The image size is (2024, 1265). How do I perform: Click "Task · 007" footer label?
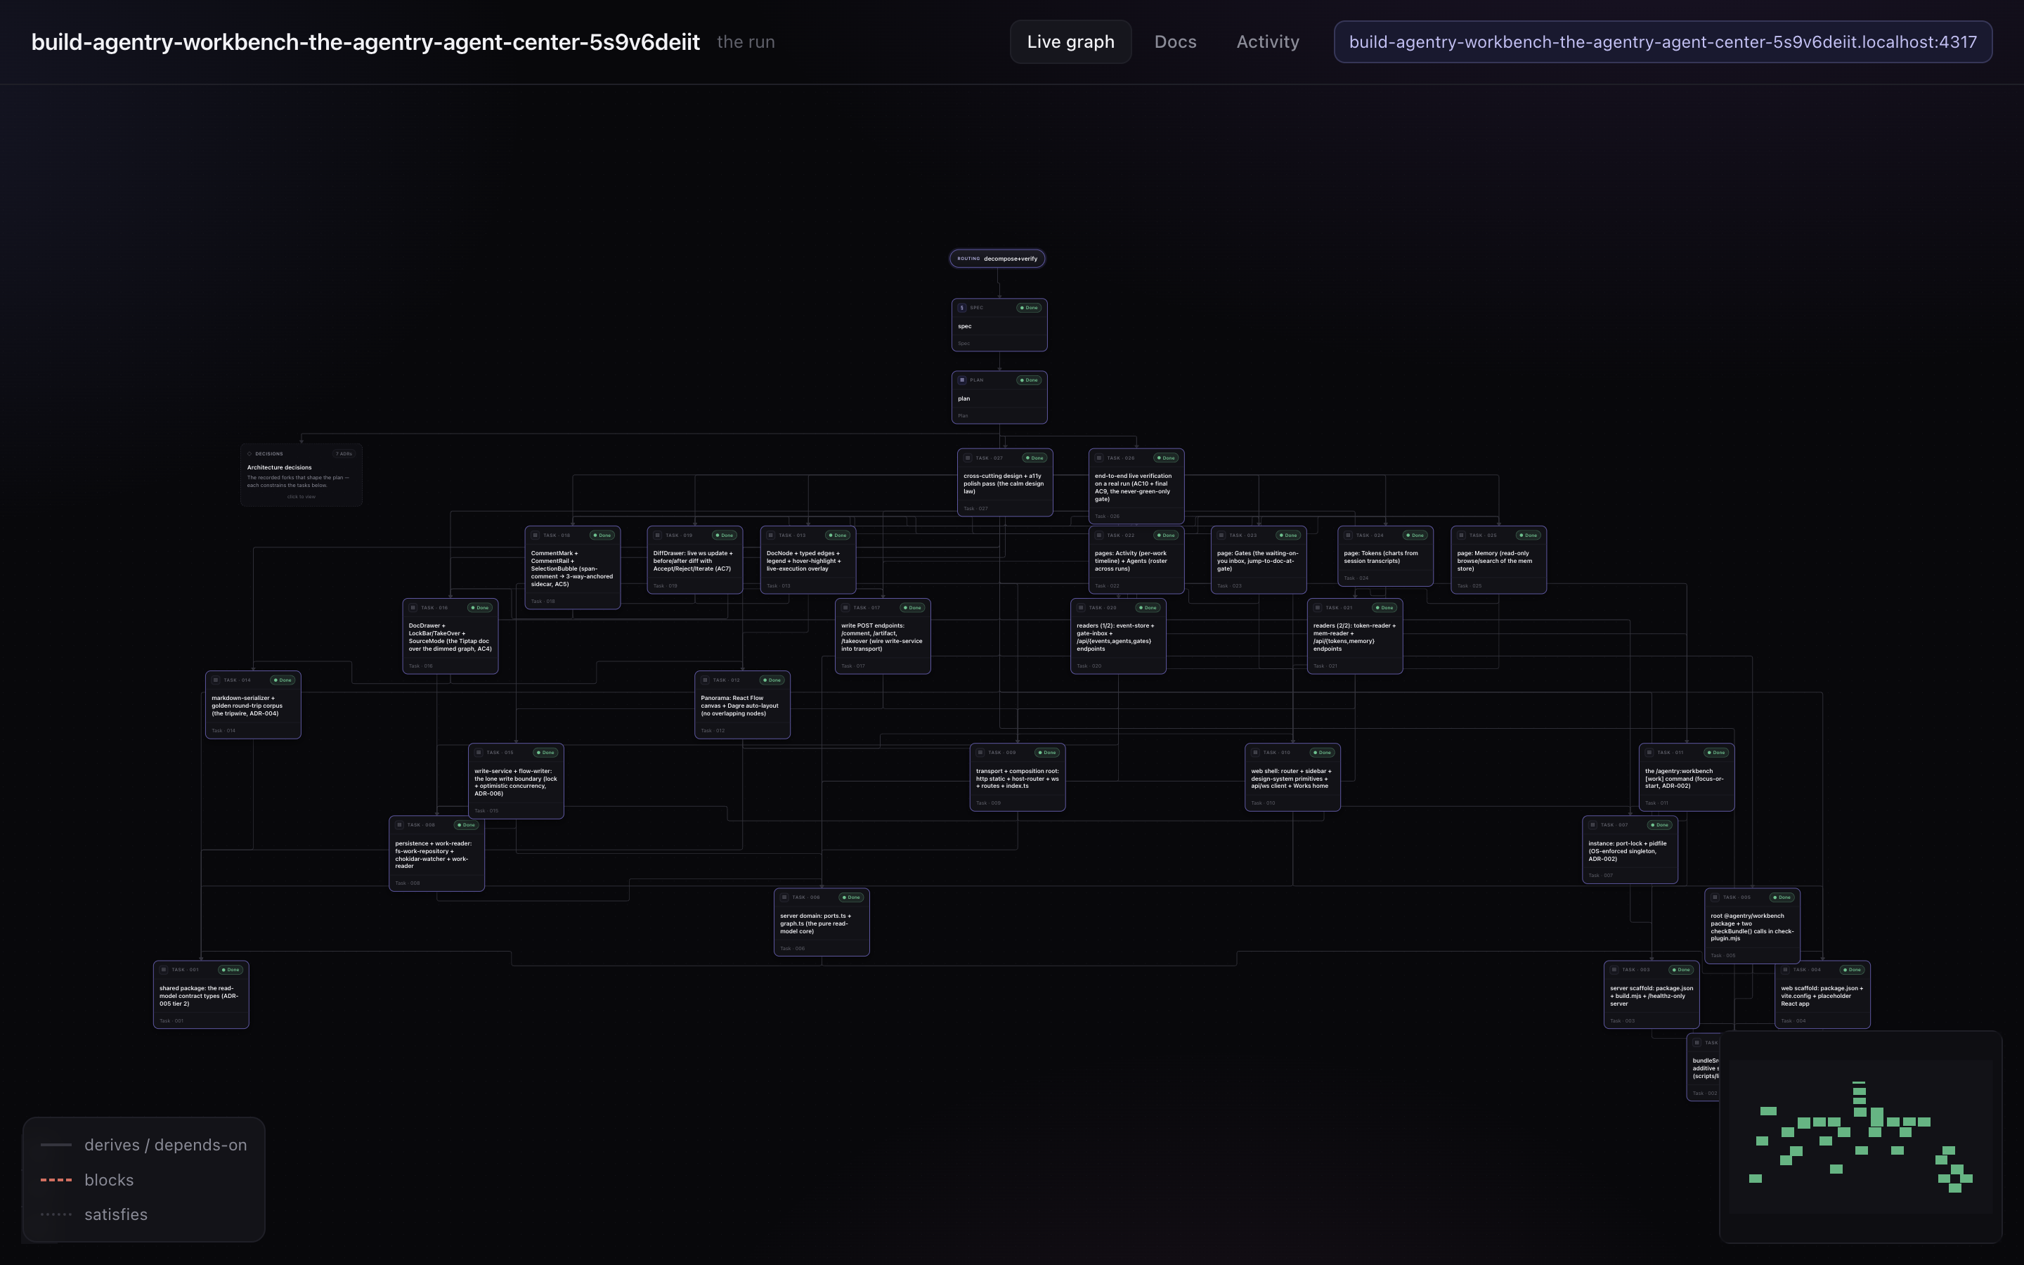(x=1601, y=875)
